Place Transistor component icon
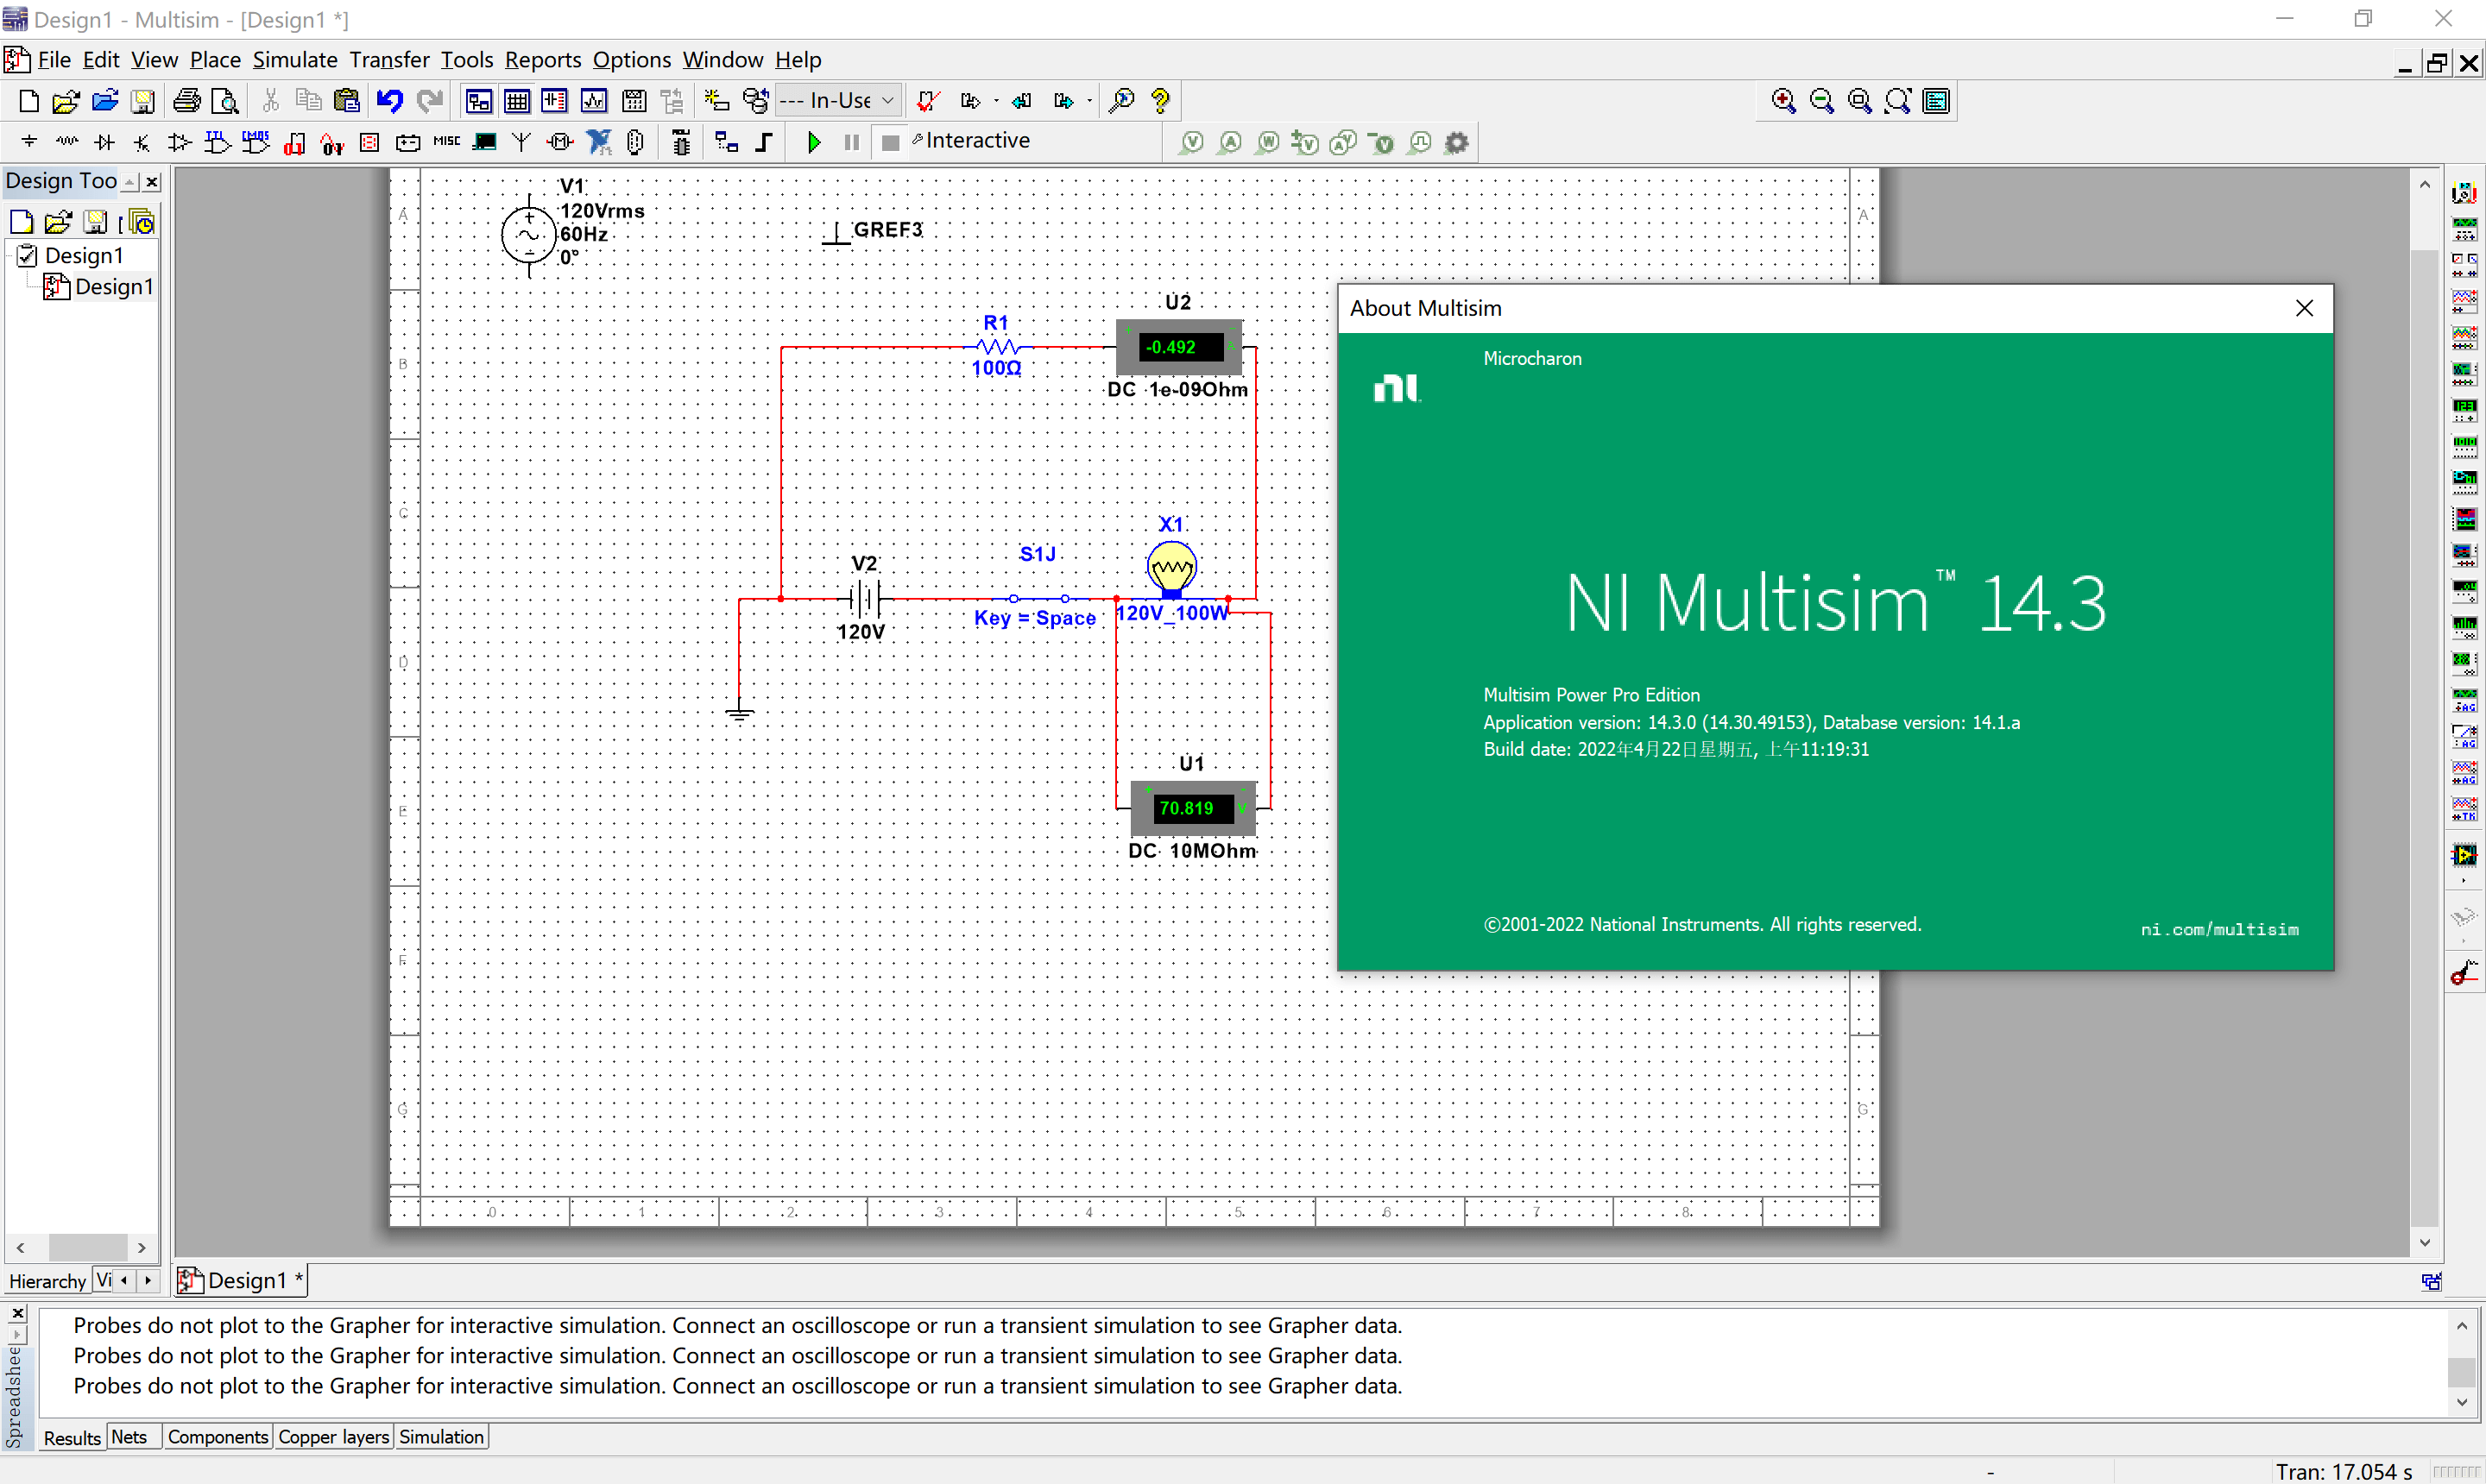This screenshot has width=2486, height=1484. coord(142,142)
